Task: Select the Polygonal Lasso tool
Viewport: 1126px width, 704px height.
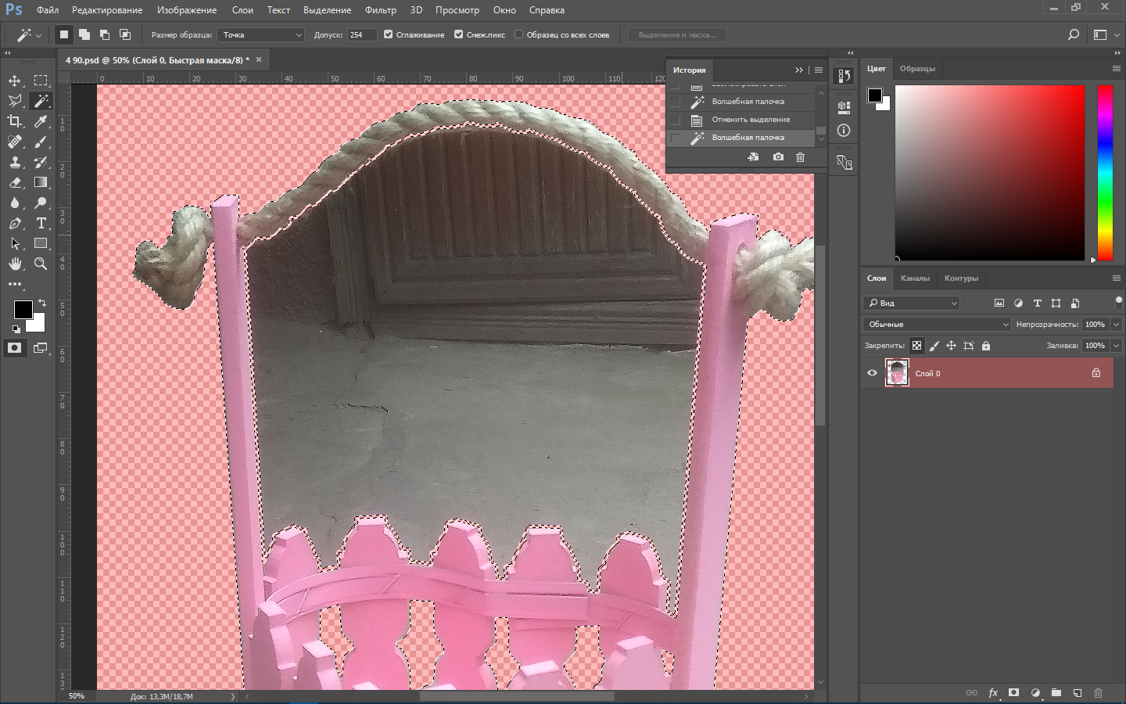Action: click(x=15, y=101)
